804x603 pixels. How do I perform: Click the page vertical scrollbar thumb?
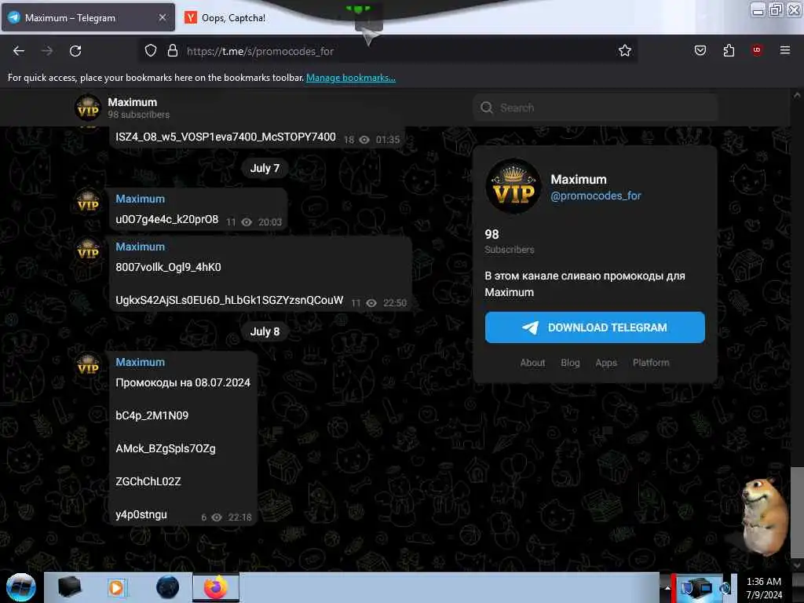coord(796,510)
